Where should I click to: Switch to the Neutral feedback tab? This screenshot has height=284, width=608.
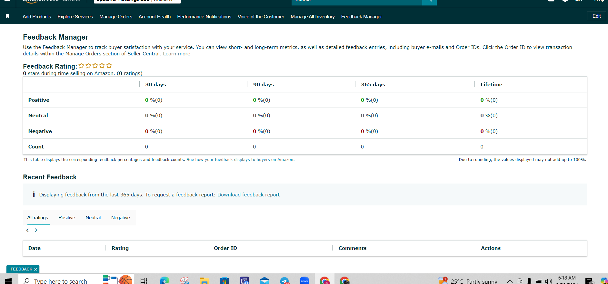[93, 218]
